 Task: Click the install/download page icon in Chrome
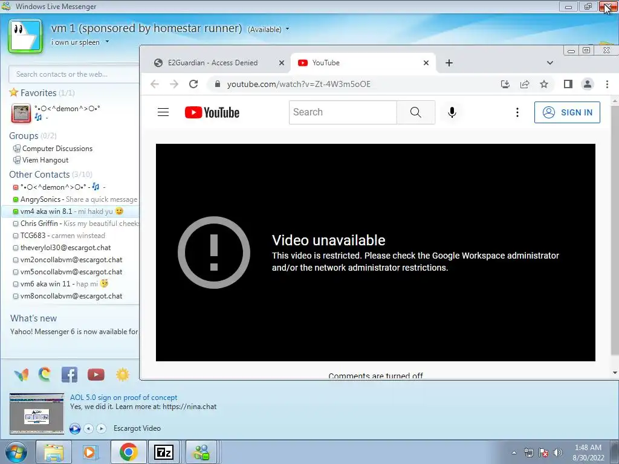coord(505,84)
